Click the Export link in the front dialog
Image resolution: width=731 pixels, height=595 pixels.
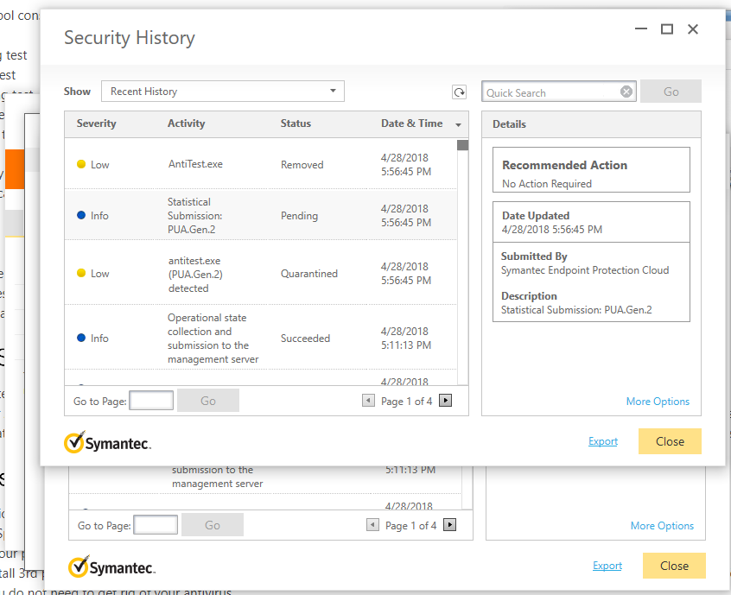click(603, 441)
